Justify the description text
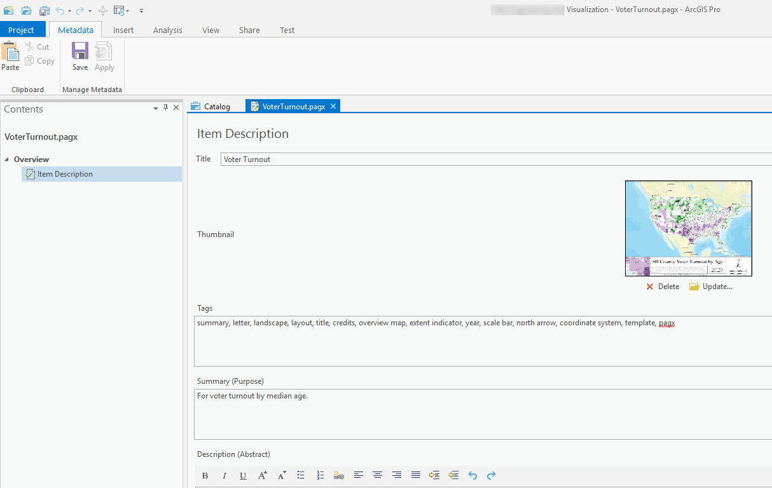Screen dimensions: 772x488 tap(416, 475)
